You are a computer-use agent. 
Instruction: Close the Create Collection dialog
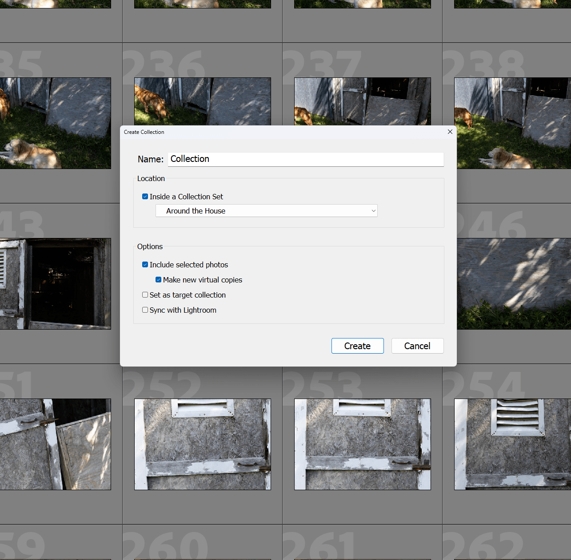click(x=450, y=132)
